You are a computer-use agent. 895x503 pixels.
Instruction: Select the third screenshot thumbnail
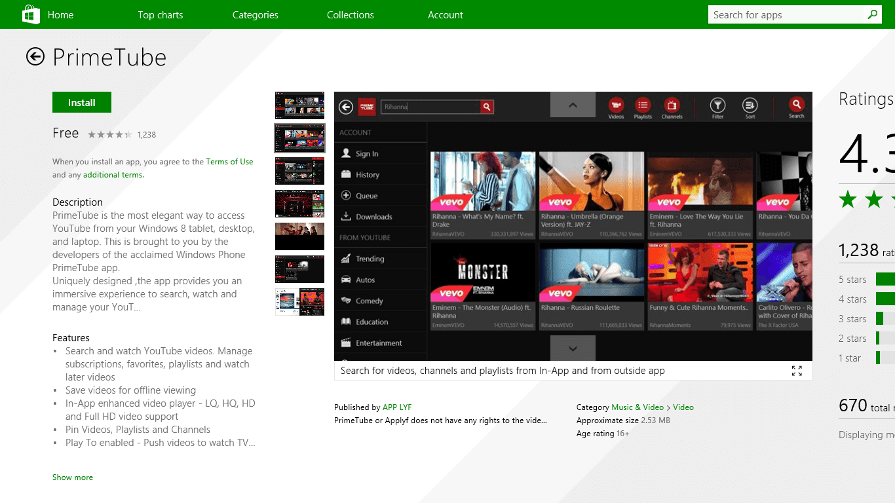299,171
